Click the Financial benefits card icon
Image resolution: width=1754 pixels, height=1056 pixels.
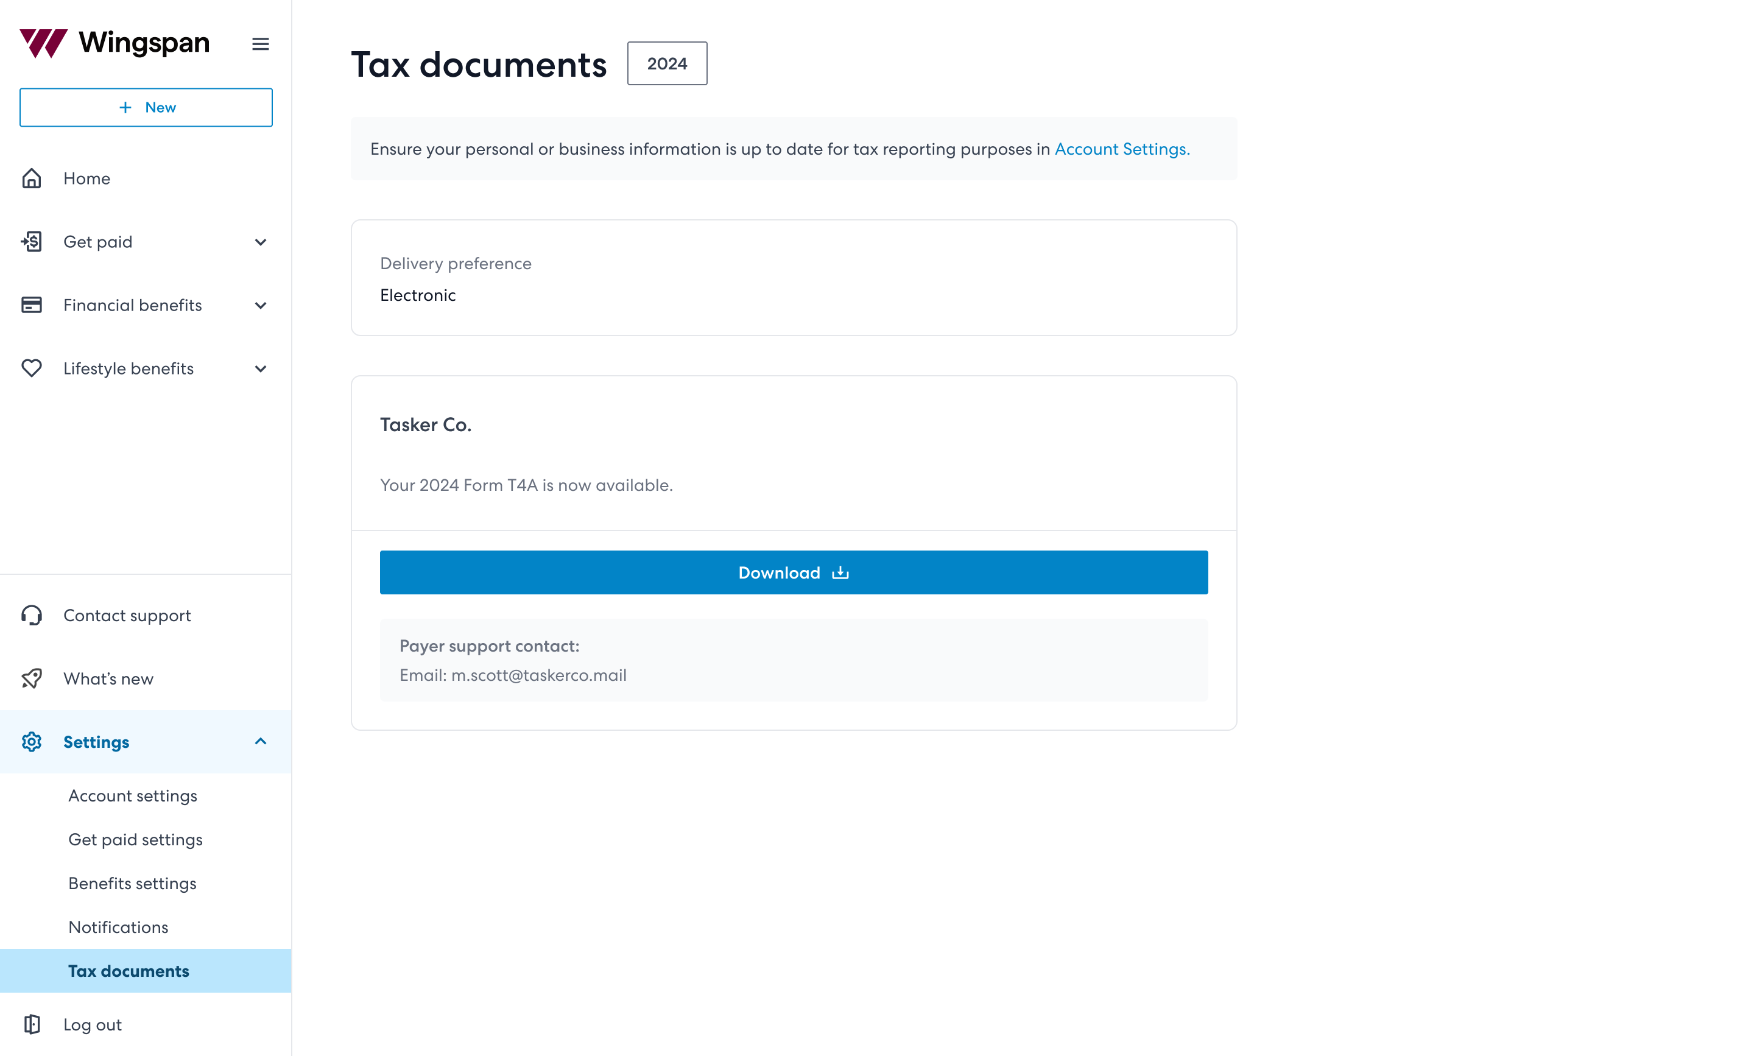(x=31, y=305)
